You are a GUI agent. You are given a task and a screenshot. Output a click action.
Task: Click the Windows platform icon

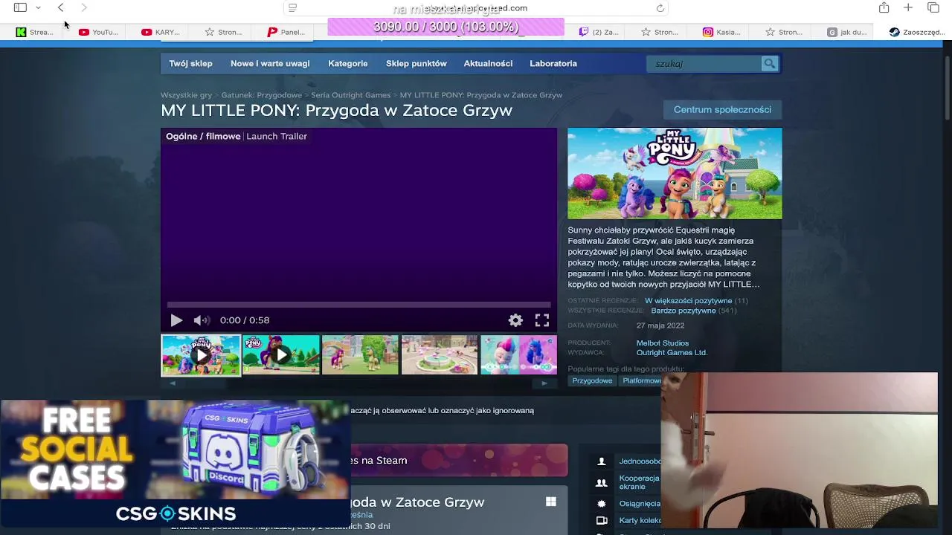(551, 502)
